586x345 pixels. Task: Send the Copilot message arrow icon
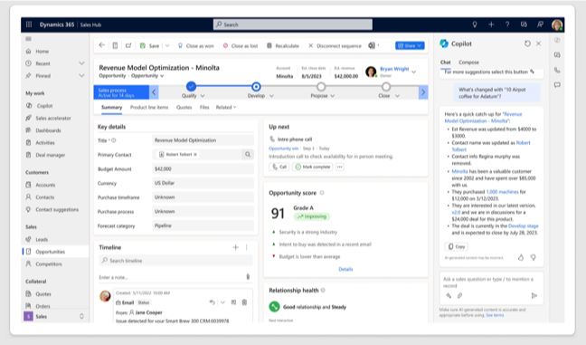[x=534, y=295]
